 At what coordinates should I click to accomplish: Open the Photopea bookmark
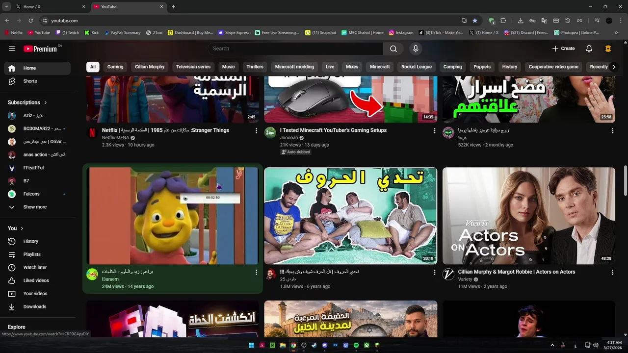(x=576, y=33)
